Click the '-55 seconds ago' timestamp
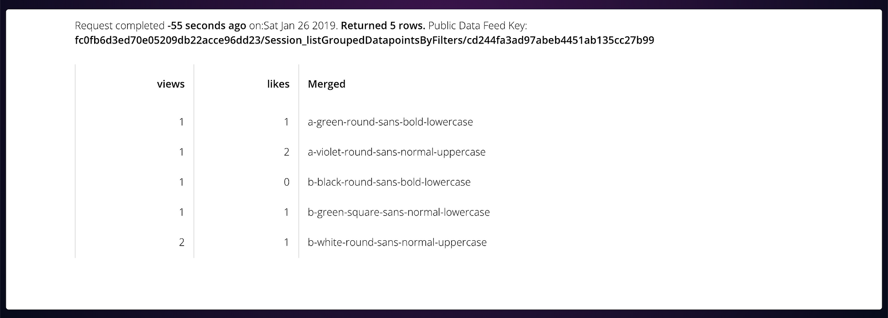888x318 pixels. coord(206,26)
